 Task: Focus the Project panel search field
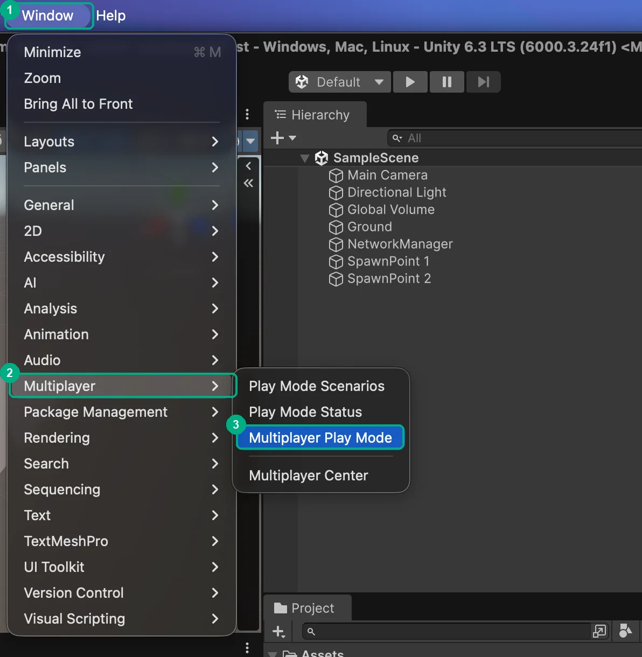point(447,631)
